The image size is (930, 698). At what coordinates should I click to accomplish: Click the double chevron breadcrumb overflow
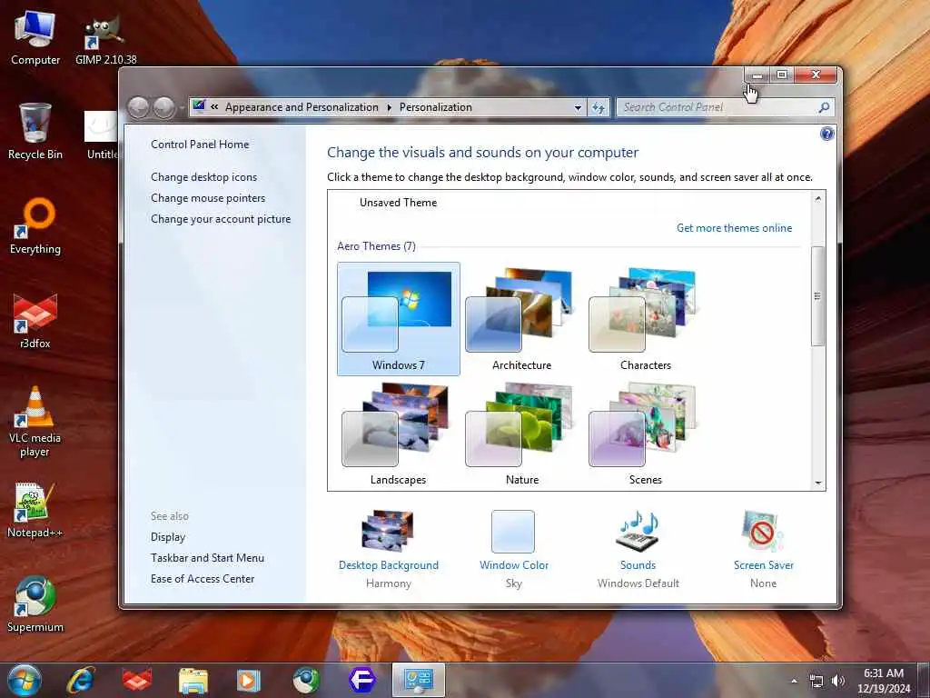[x=214, y=107]
